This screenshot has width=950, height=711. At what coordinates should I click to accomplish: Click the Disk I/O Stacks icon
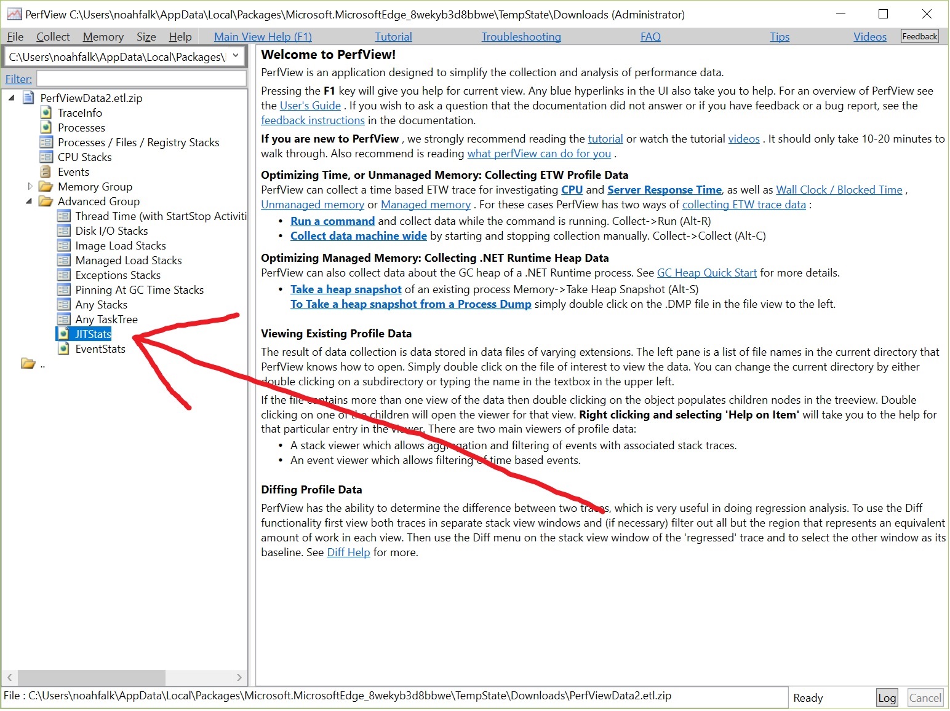coord(63,230)
